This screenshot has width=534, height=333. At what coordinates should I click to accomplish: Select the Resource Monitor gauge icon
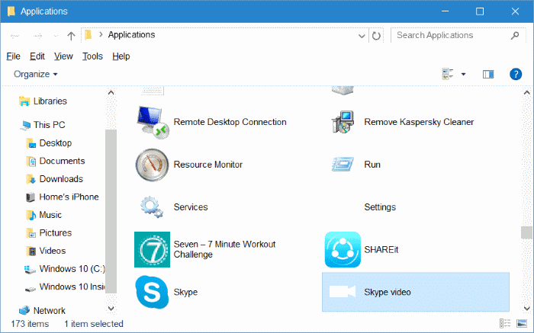(x=153, y=165)
